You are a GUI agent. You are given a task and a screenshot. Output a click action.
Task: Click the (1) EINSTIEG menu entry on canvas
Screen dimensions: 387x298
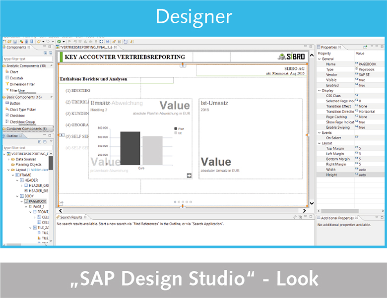[78, 91]
